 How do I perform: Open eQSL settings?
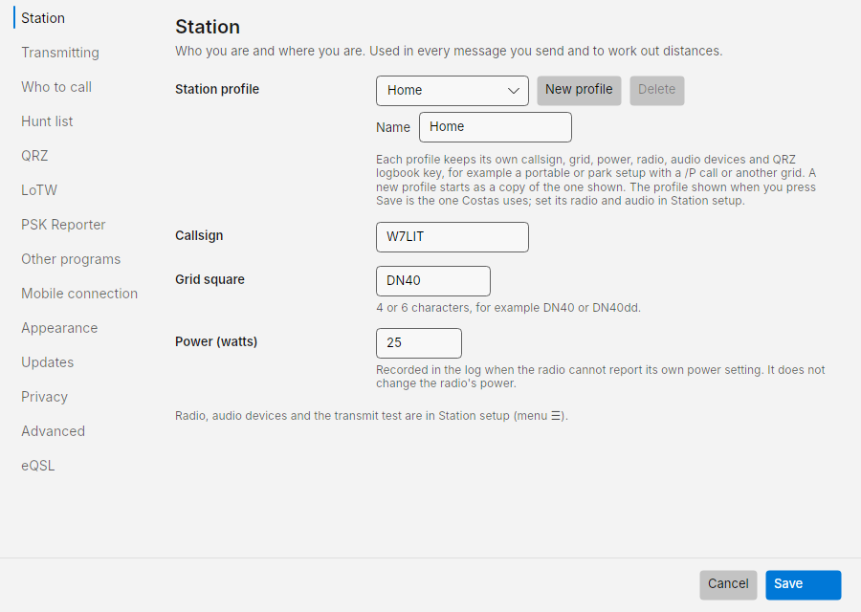(38, 466)
